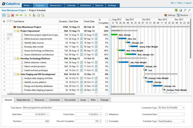This screenshot has width=193, height=128.
Task: Click the Data Warehouse Project breadcrumb link
Action: click(x=14, y=10)
